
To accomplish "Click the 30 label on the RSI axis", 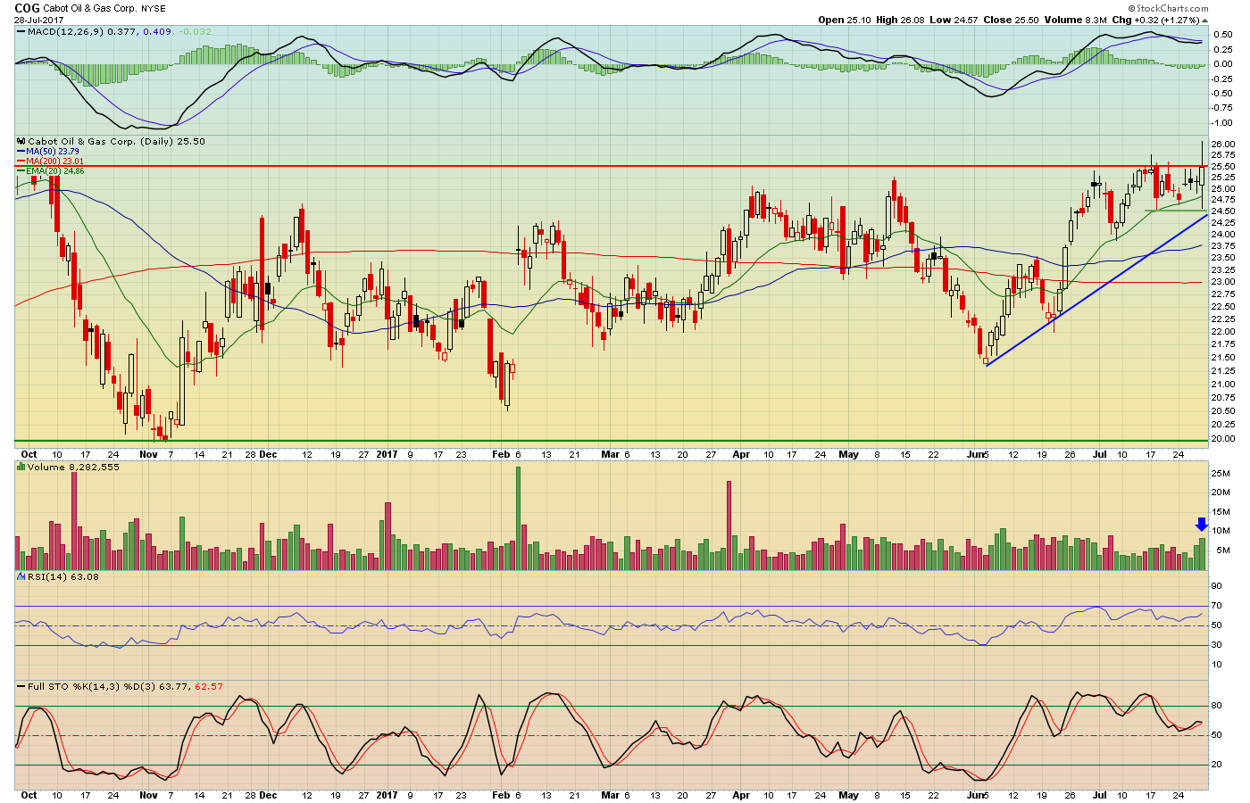I will (1216, 645).
